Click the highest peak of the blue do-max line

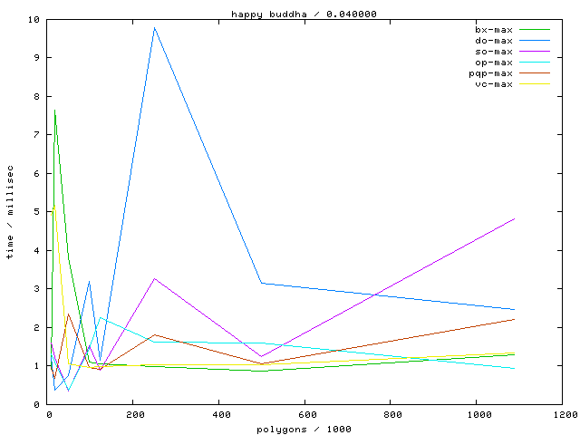click(x=155, y=27)
